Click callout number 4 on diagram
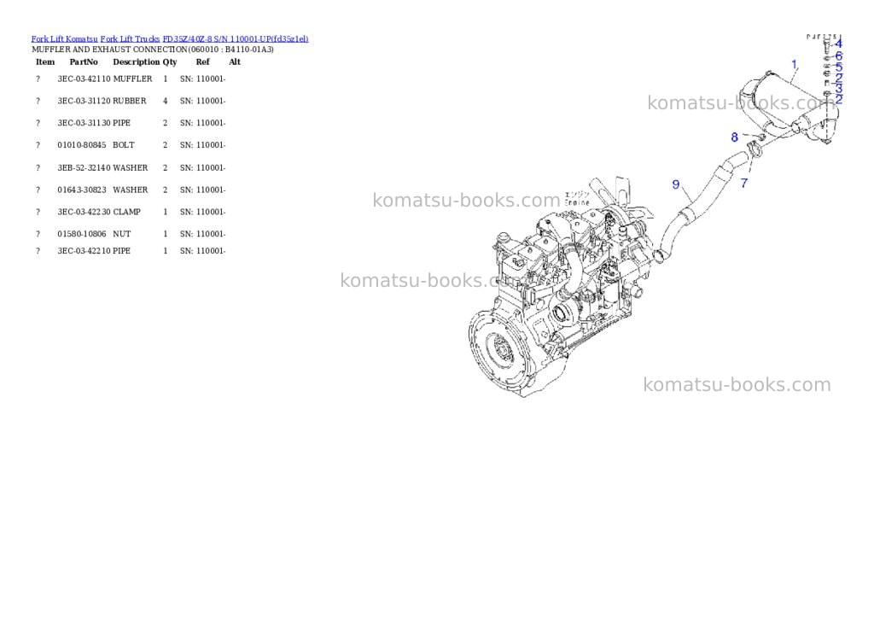The image size is (874, 619). point(839,43)
